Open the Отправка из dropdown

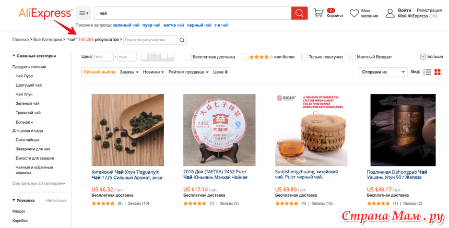[383, 72]
